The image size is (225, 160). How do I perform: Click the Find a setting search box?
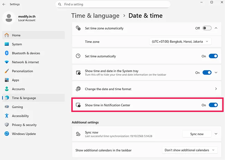113,4
